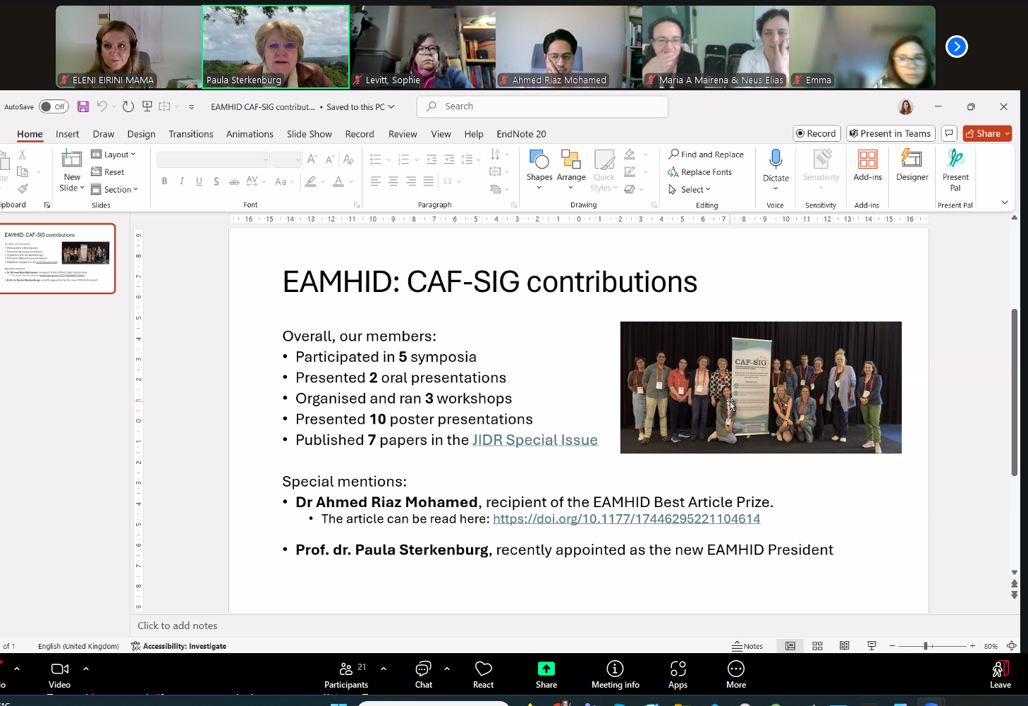This screenshot has height=706, width=1028.
Task: Click the Present in Teams button
Action: tap(891, 133)
